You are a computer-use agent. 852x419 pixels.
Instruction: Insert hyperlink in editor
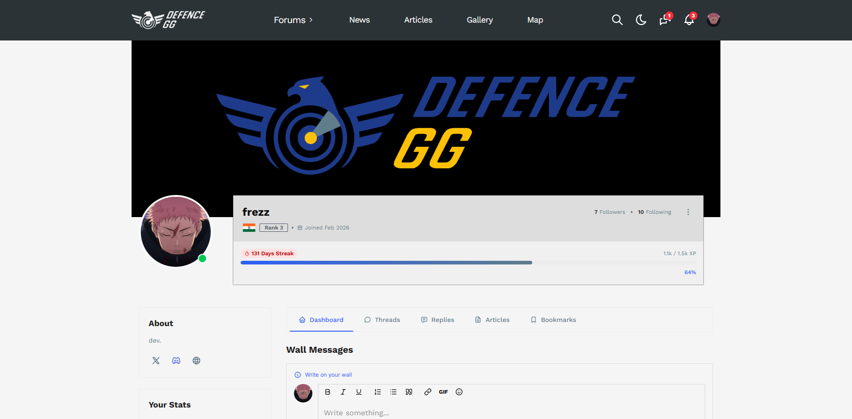click(428, 392)
